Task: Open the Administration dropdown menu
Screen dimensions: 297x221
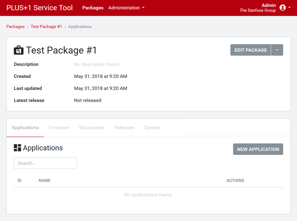Action: (126, 8)
